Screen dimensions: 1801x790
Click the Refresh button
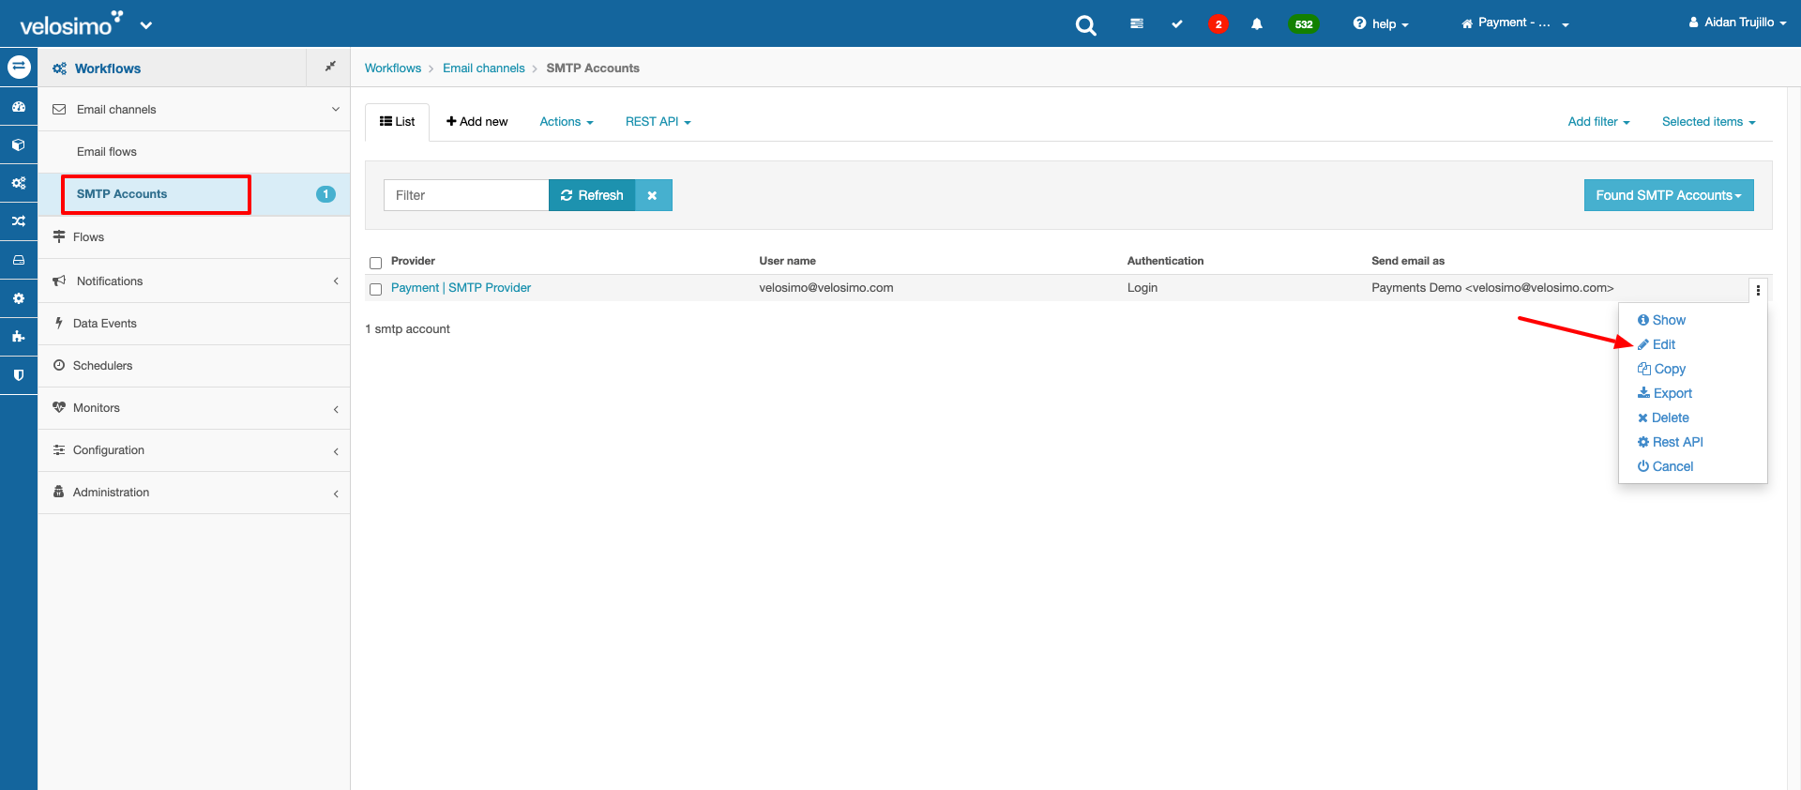592,195
